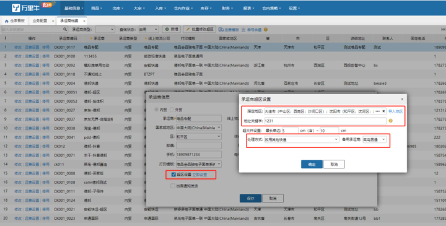This screenshot has width=446, height=226.
Task: Clear the 指定地区 field with the x icon
Action: [x=383, y=111]
